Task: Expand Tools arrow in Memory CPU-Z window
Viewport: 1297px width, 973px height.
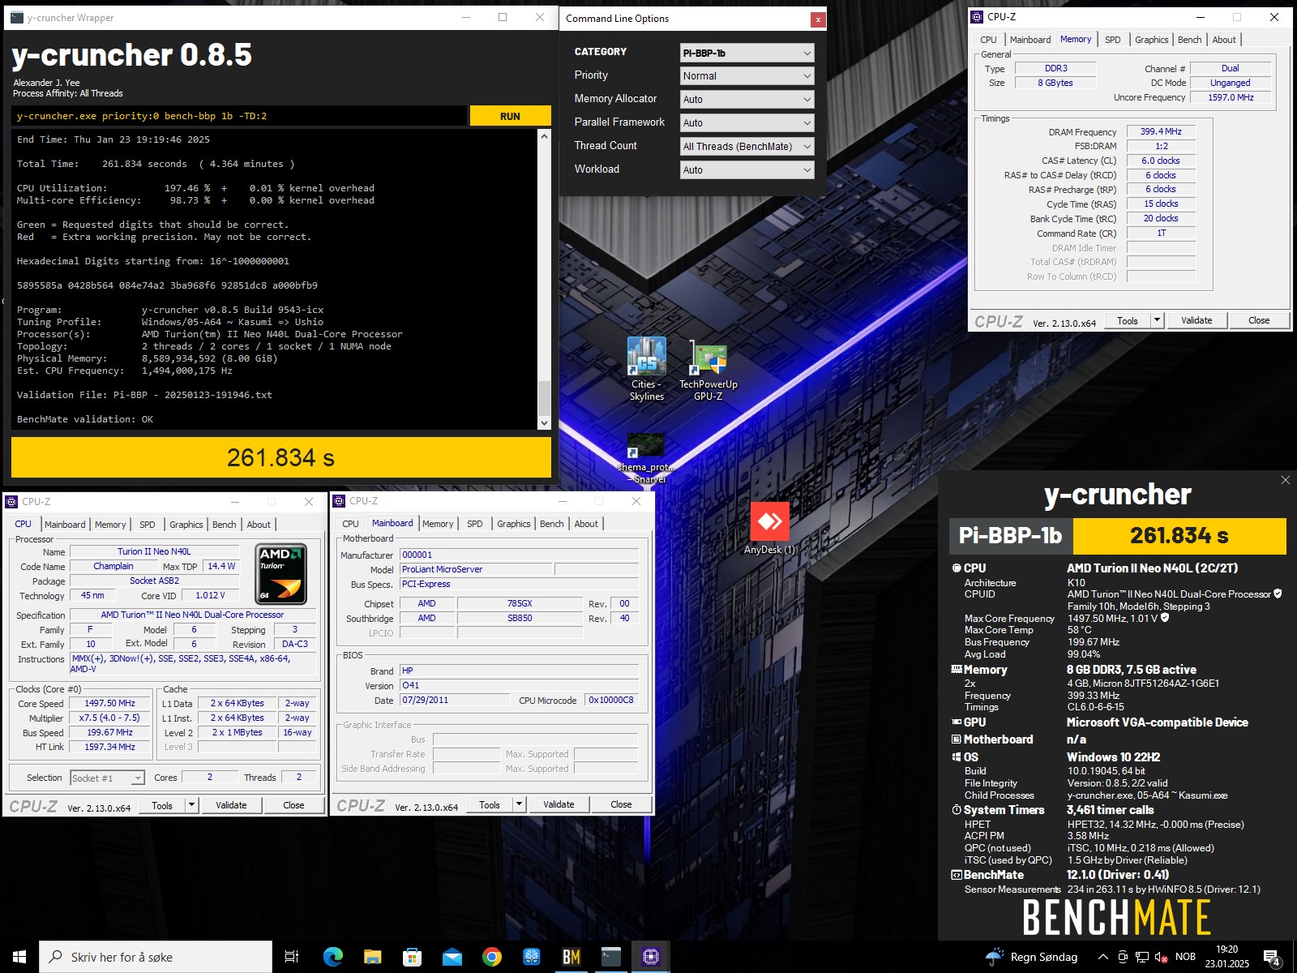Action: (x=1157, y=320)
